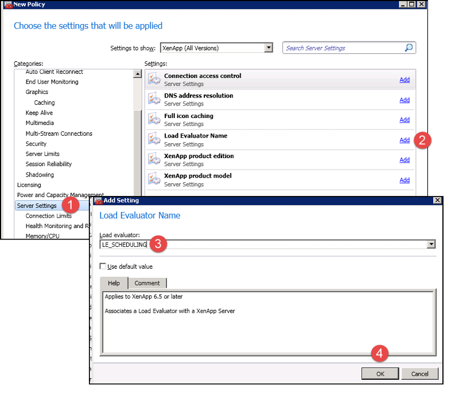The image size is (459, 393).
Task: Open the Settings to show dropdown
Action: (x=268, y=48)
